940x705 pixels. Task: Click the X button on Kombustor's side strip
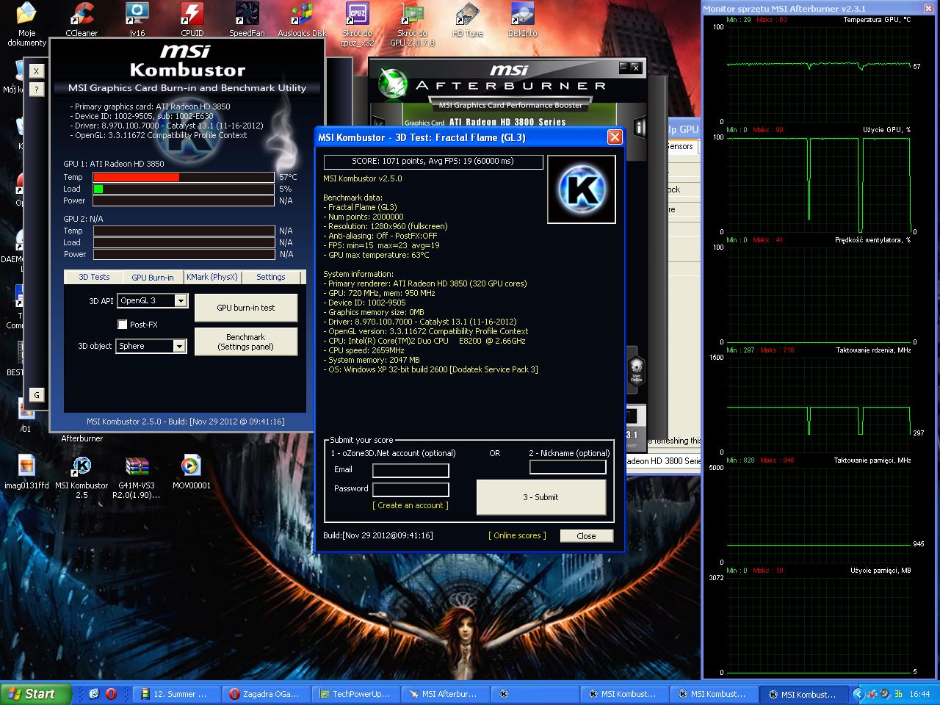37,71
